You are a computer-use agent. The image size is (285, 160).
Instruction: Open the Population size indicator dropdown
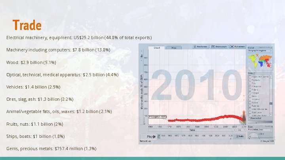pos(260,130)
